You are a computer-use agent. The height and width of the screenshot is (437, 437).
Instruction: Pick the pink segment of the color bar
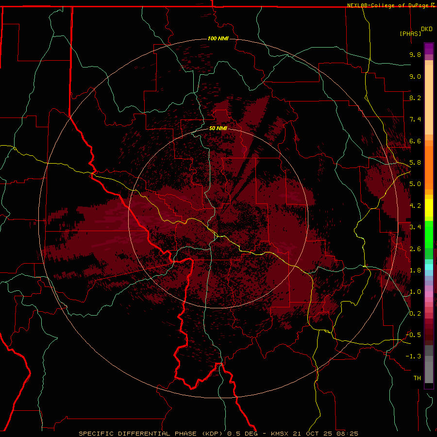pyautogui.click(x=429, y=294)
